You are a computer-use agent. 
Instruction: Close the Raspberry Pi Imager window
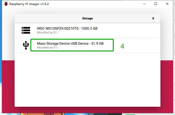point(167,4)
